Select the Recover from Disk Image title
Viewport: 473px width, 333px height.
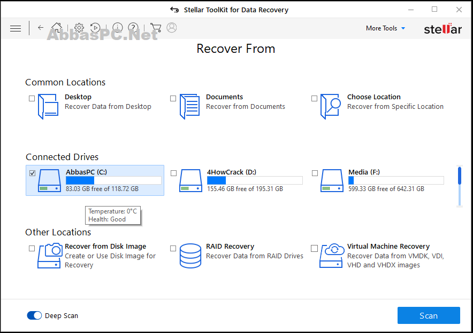(x=105, y=247)
